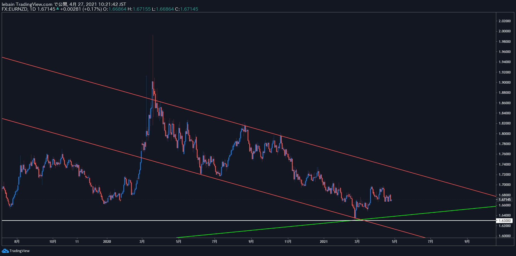This screenshot has height=256, width=516.
Task: Click the 1.82000 price axis label
Action: click(x=504, y=123)
